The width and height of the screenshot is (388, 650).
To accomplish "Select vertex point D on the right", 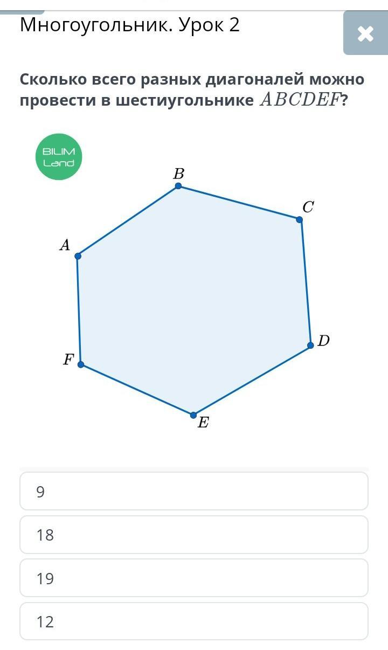I will click(311, 345).
